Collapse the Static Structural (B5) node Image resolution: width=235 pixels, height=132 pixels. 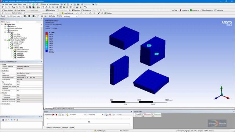coord(5,40)
